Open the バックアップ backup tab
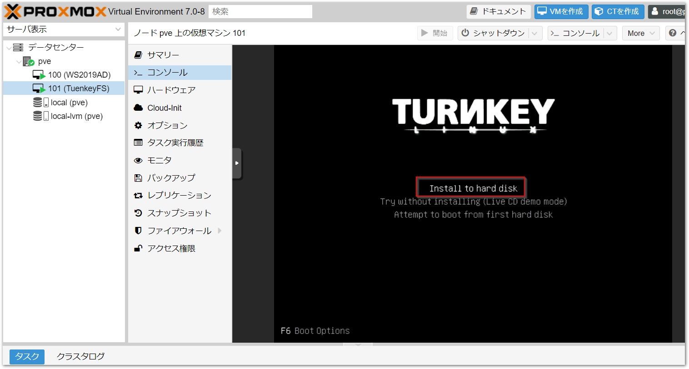The height and width of the screenshot is (369, 689). (x=180, y=178)
